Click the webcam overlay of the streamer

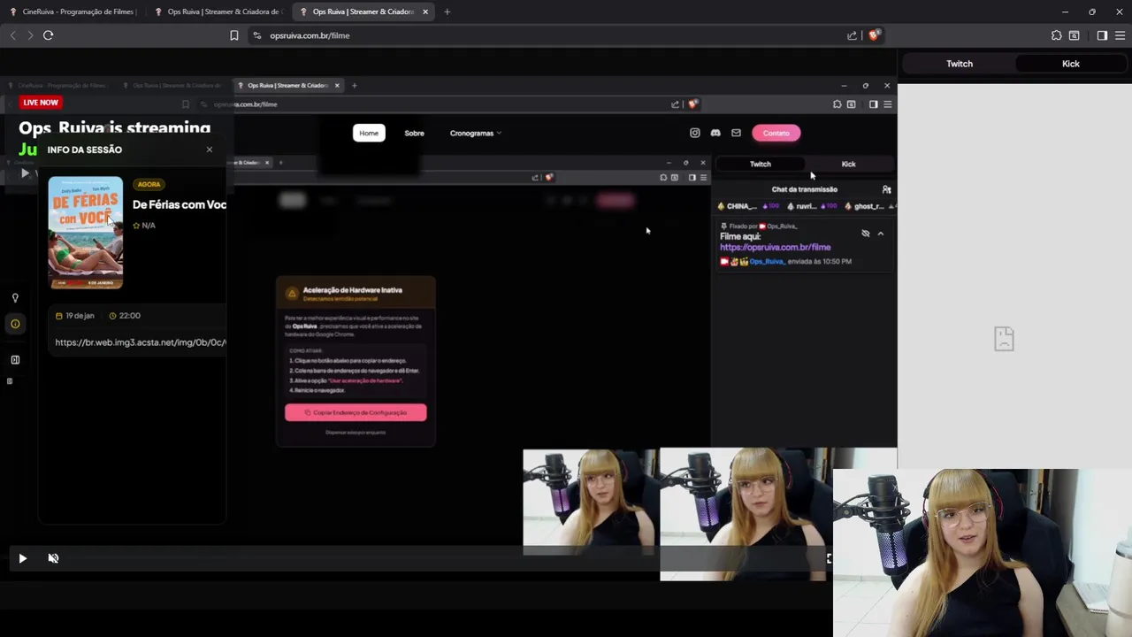pos(982,552)
